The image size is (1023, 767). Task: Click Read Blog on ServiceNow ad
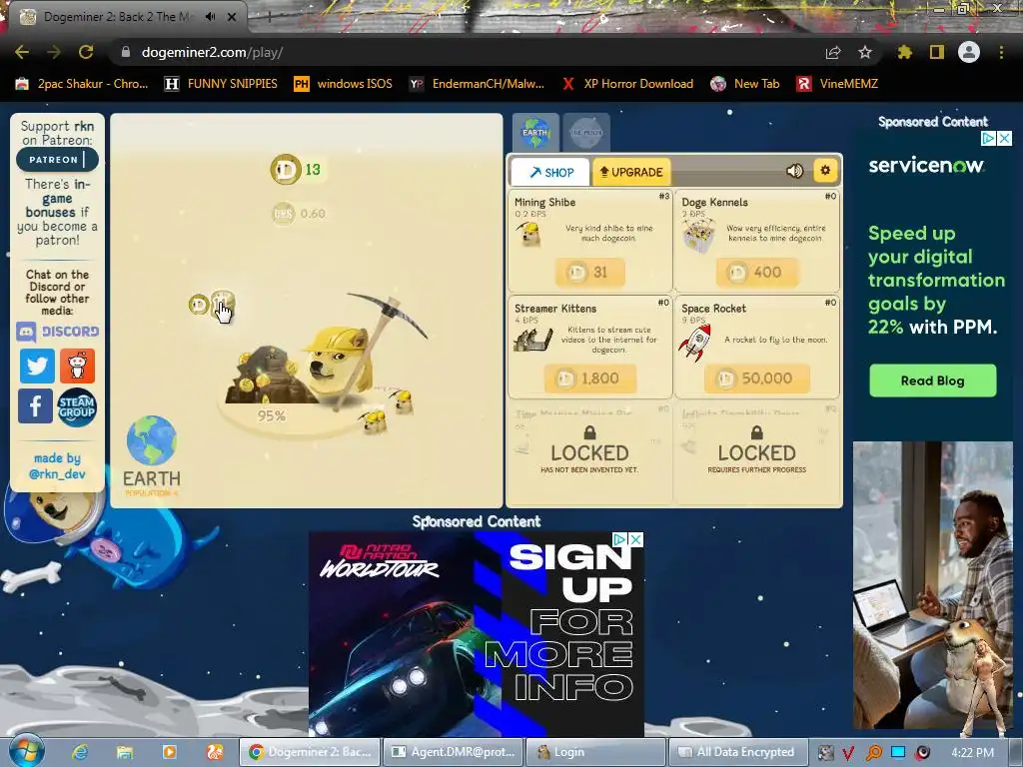[932, 381]
